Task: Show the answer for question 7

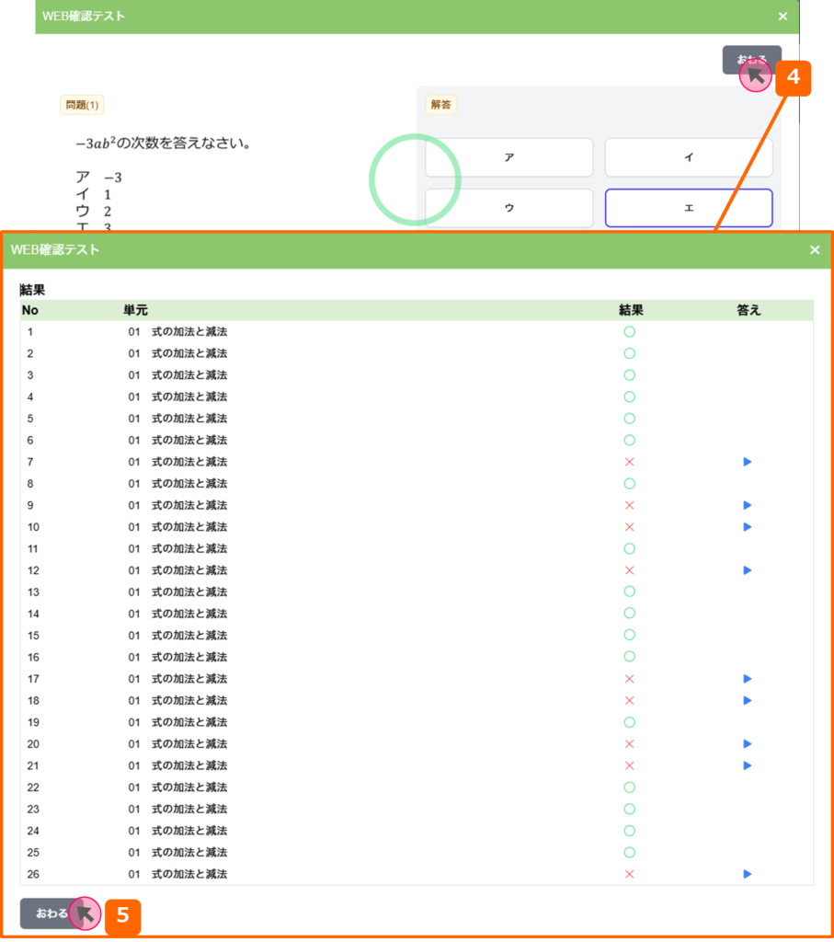Action: click(748, 462)
